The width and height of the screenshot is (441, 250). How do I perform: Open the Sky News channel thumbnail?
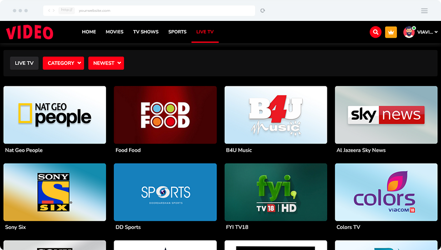[386, 115]
